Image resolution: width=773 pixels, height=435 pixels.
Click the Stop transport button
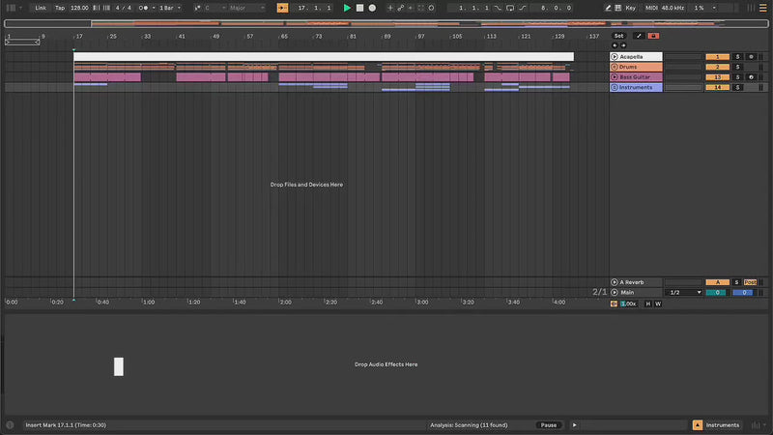(x=359, y=8)
